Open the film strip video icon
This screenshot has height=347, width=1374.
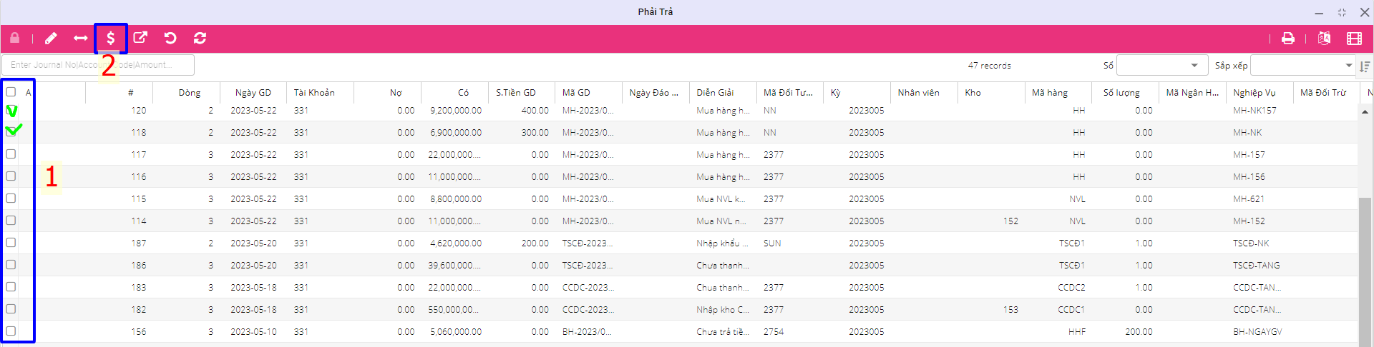coord(1354,39)
